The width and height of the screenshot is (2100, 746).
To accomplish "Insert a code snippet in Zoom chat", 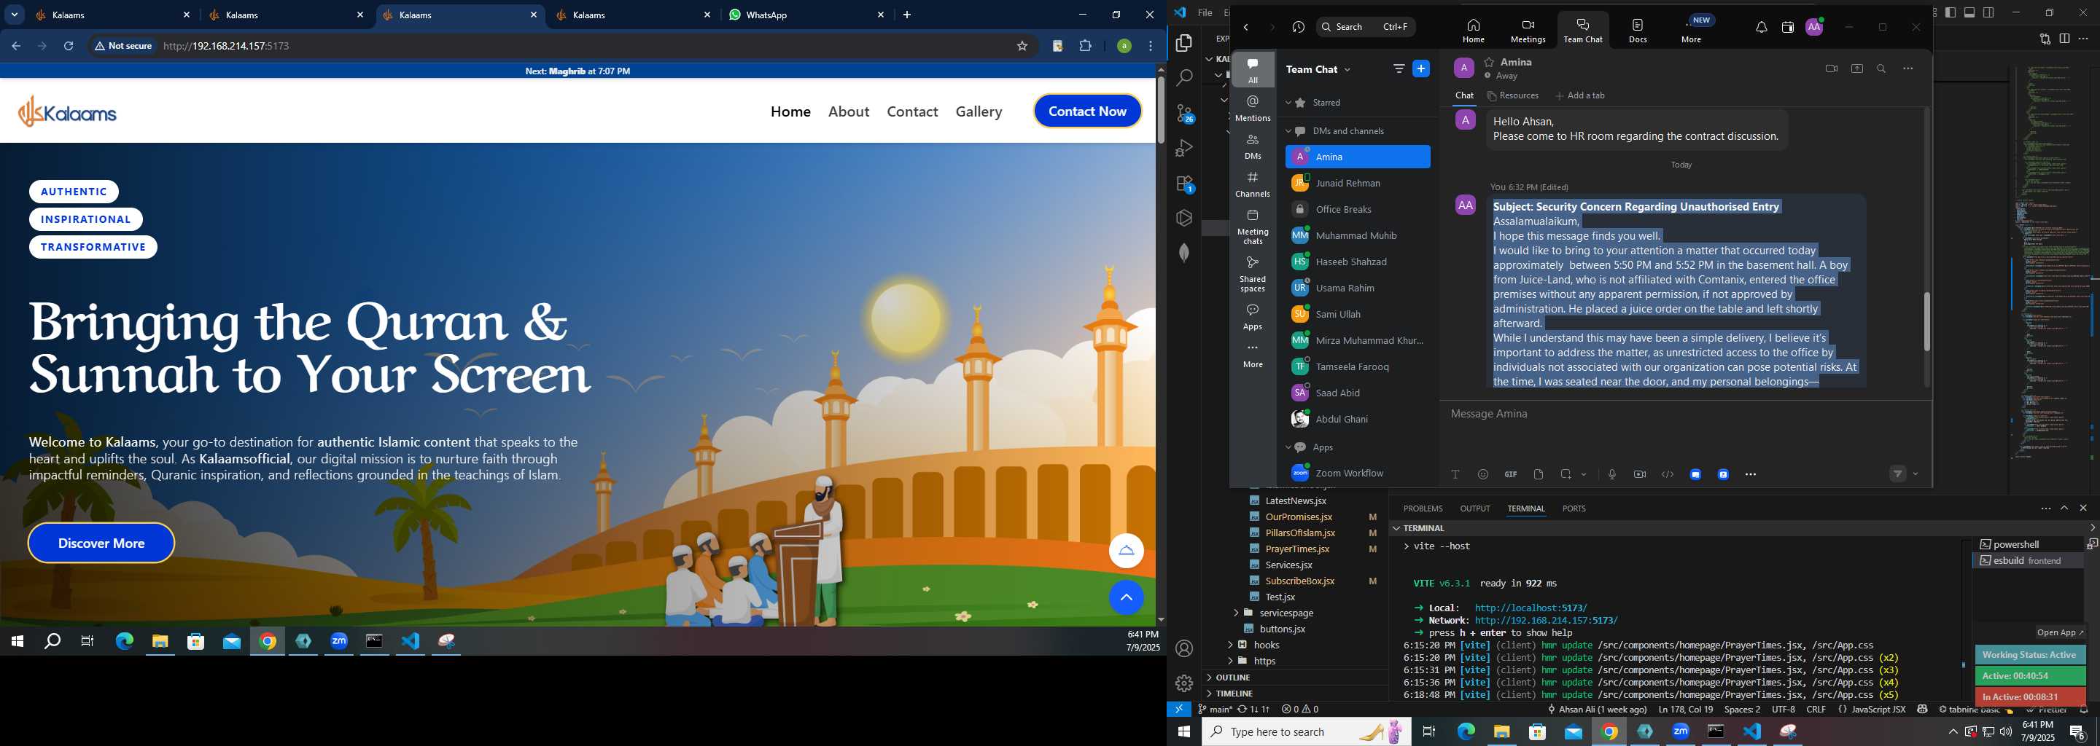I will pos(1668,474).
